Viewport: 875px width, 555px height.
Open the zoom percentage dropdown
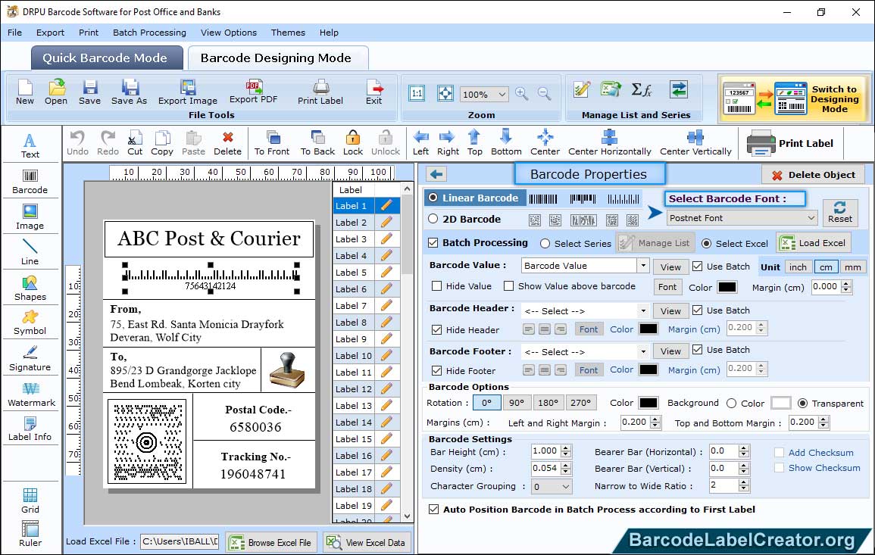(502, 95)
